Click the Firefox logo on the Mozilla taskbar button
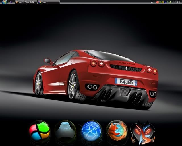This screenshot has height=146, width=182. click(17, 2)
